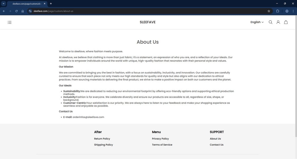Screen dimensions: 297x159
Task: Open the user account icon
Action: [x=278, y=22]
